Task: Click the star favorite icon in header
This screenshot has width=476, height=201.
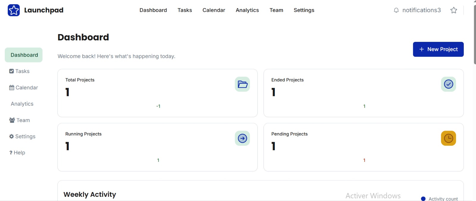Action: 453,10
